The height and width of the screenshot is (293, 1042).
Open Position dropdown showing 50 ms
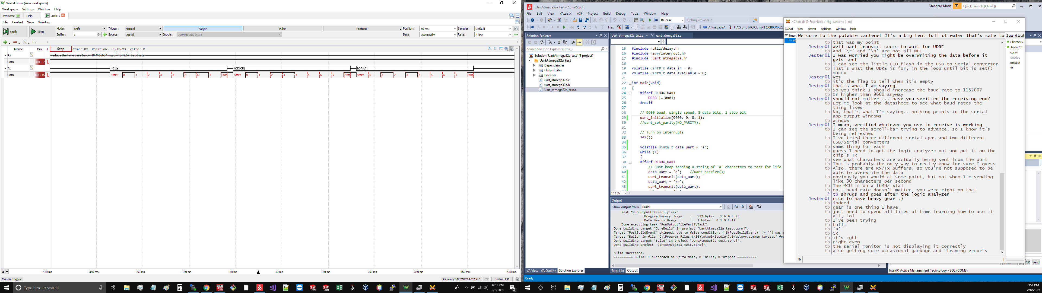pos(439,29)
